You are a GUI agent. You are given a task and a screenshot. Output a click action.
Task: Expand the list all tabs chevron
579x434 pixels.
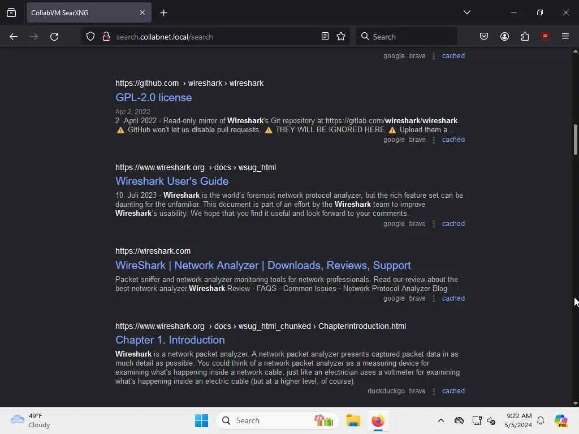point(466,12)
